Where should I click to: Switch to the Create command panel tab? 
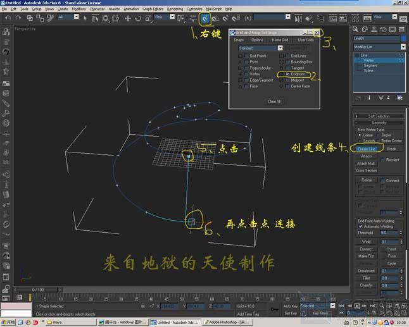pyautogui.click(x=355, y=29)
